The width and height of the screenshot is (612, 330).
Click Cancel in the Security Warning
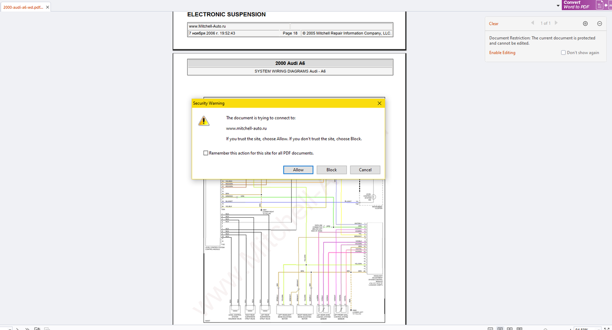(365, 170)
